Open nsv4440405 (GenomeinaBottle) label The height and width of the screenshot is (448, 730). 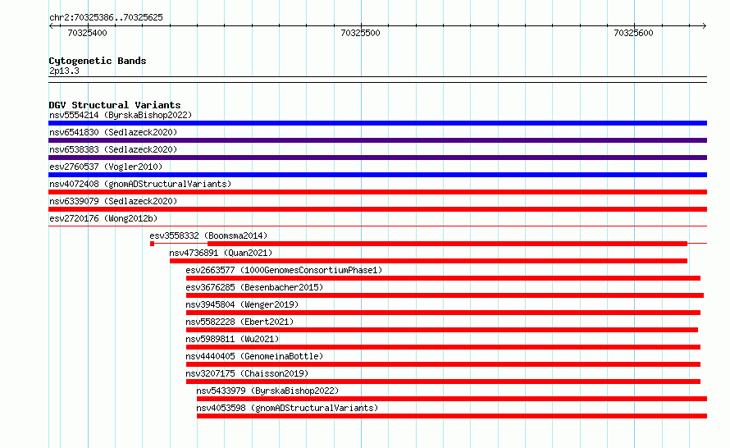click(x=254, y=356)
